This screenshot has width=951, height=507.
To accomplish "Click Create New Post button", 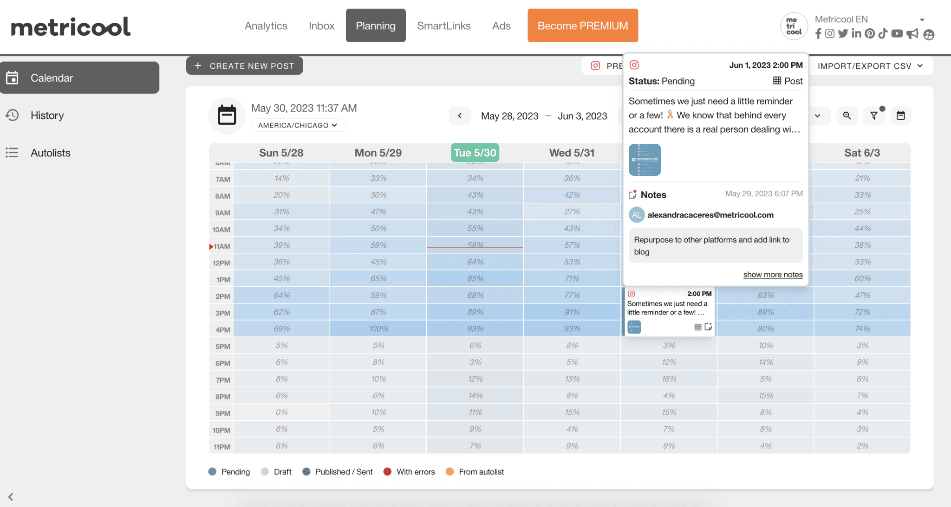I will pos(245,66).
